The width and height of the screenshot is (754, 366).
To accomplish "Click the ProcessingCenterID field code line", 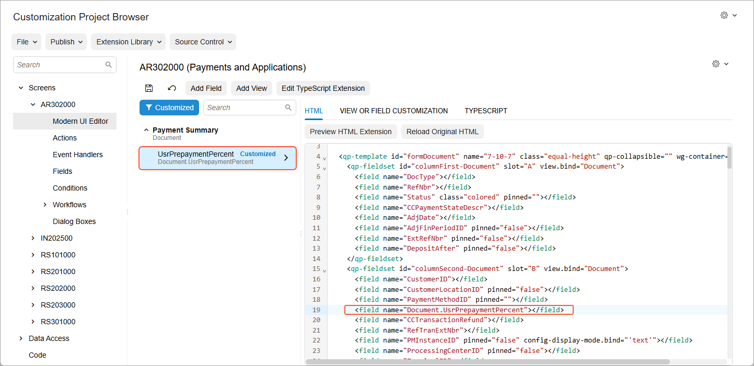I will 468,350.
